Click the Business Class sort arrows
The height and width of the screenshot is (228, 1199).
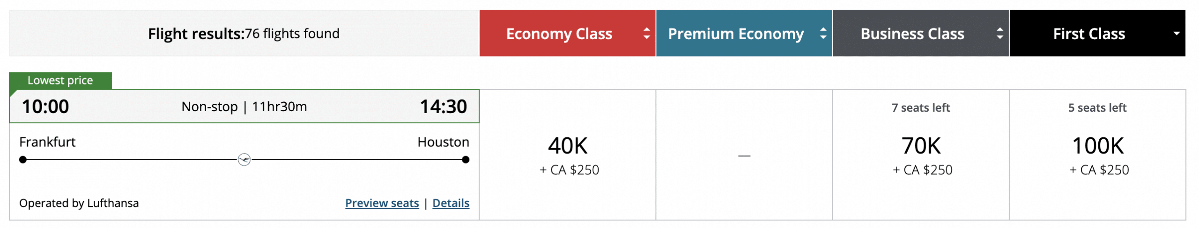(999, 33)
